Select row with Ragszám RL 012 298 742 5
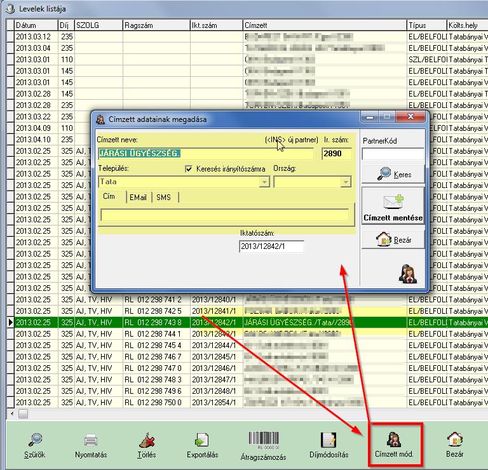 click(x=247, y=311)
